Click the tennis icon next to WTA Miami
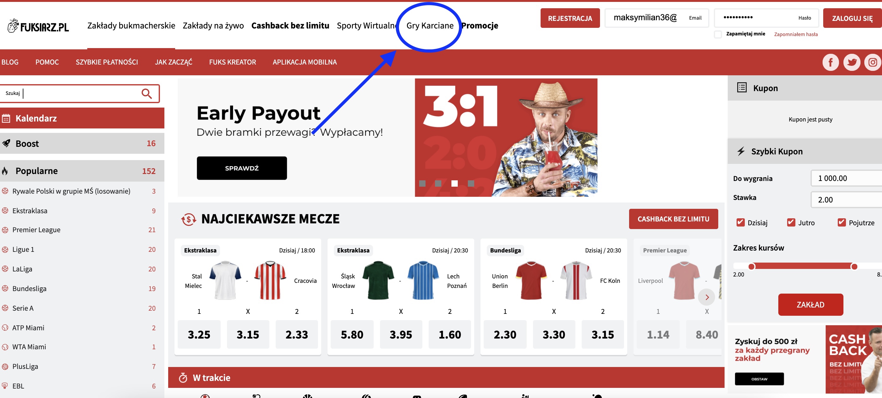The width and height of the screenshot is (882, 398). pos(5,347)
